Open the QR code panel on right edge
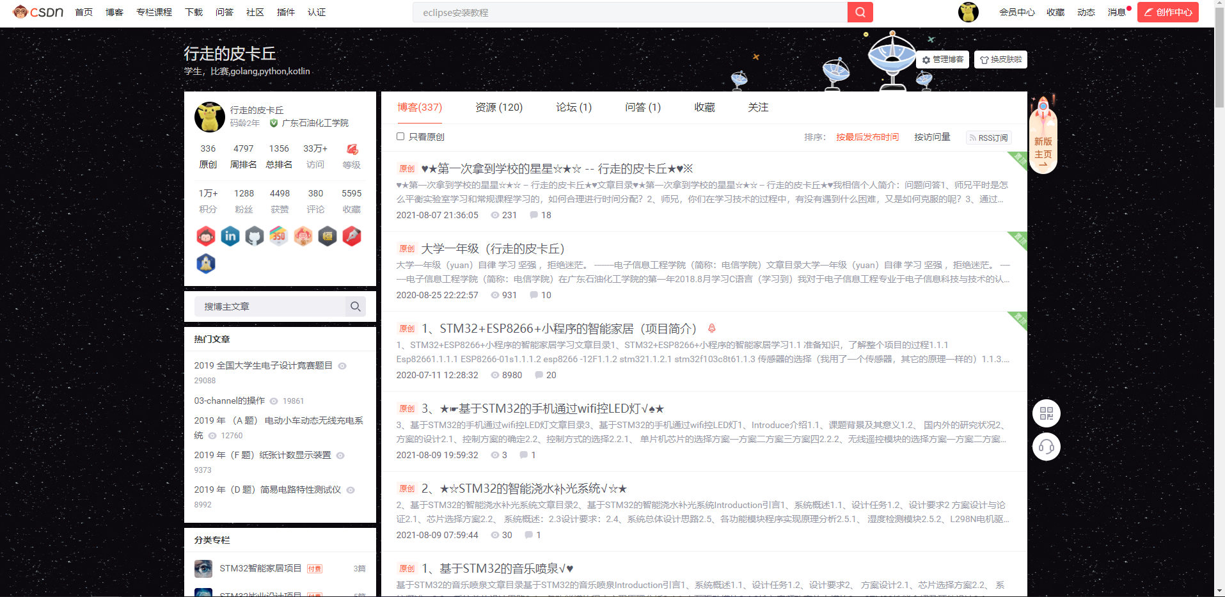Image resolution: width=1225 pixels, height=597 pixels. coord(1047,413)
